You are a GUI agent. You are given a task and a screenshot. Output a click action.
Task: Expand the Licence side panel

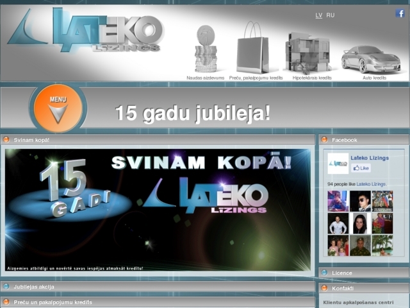pyautogui.click(x=364, y=273)
